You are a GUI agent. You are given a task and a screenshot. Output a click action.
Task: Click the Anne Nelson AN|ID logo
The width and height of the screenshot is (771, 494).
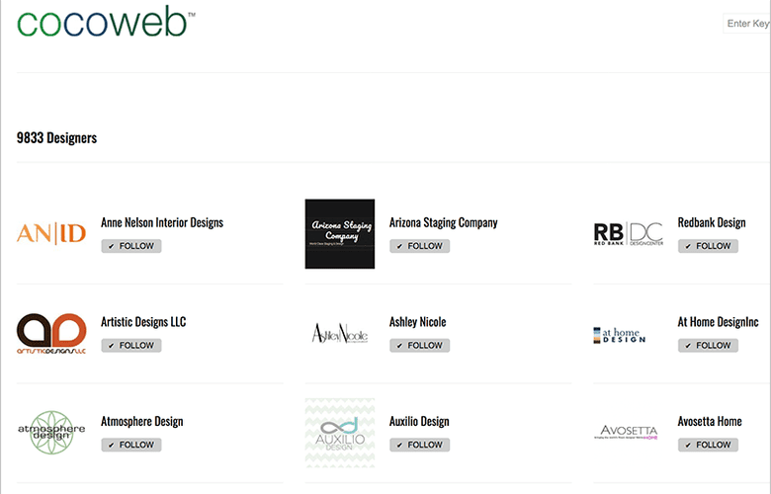(x=51, y=233)
